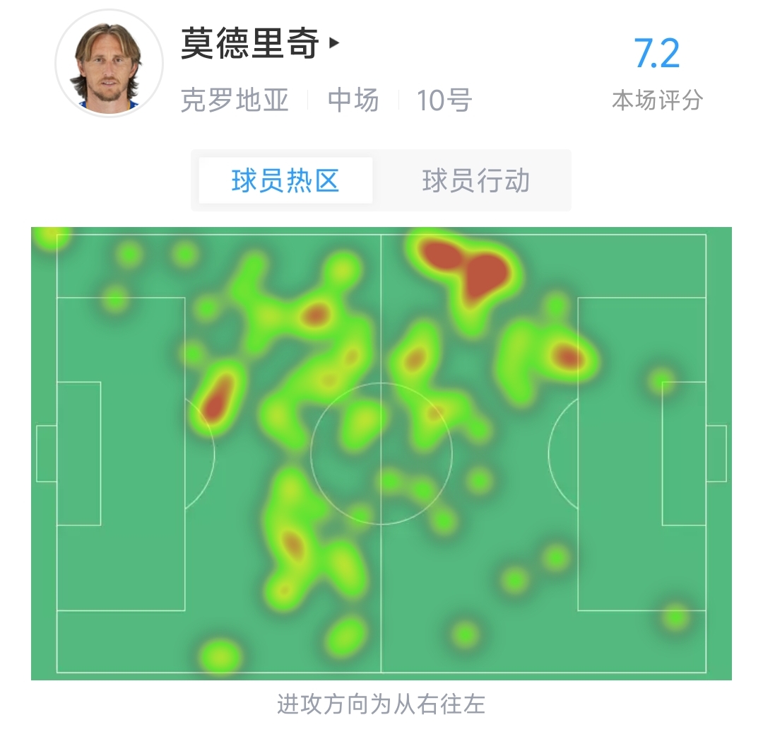Tap the 中场 position label
The image size is (763, 744).
[x=353, y=100]
